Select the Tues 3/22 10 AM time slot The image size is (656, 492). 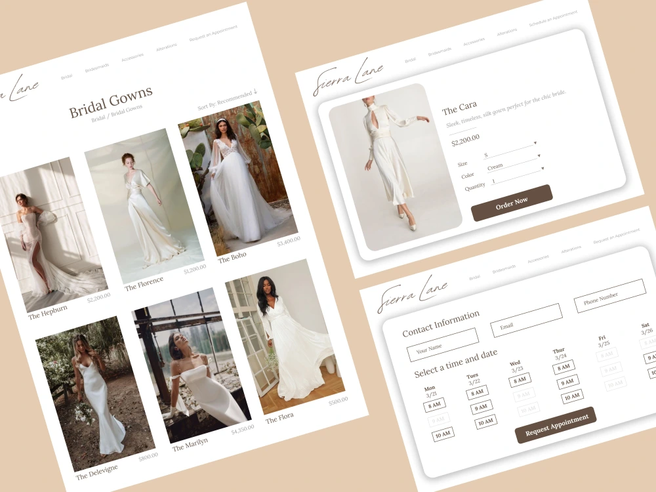485,422
